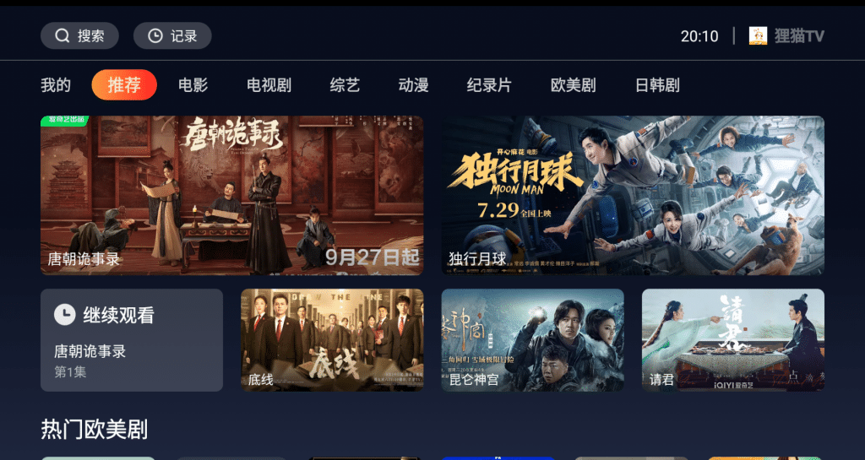Switch to the 我的 tab
Image resolution: width=865 pixels, height=460 pixels.
pos(56,85)
